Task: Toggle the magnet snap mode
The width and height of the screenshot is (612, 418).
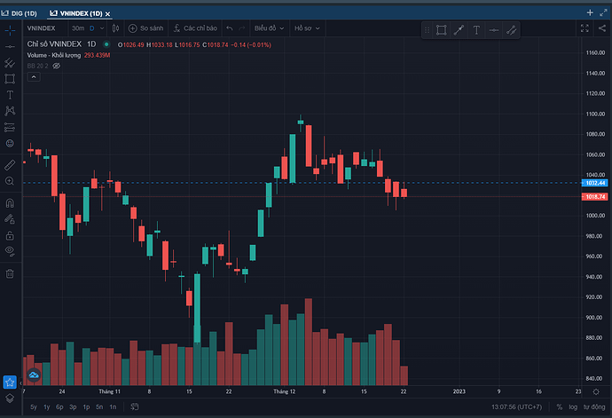Action: click(x=10, y=202)
